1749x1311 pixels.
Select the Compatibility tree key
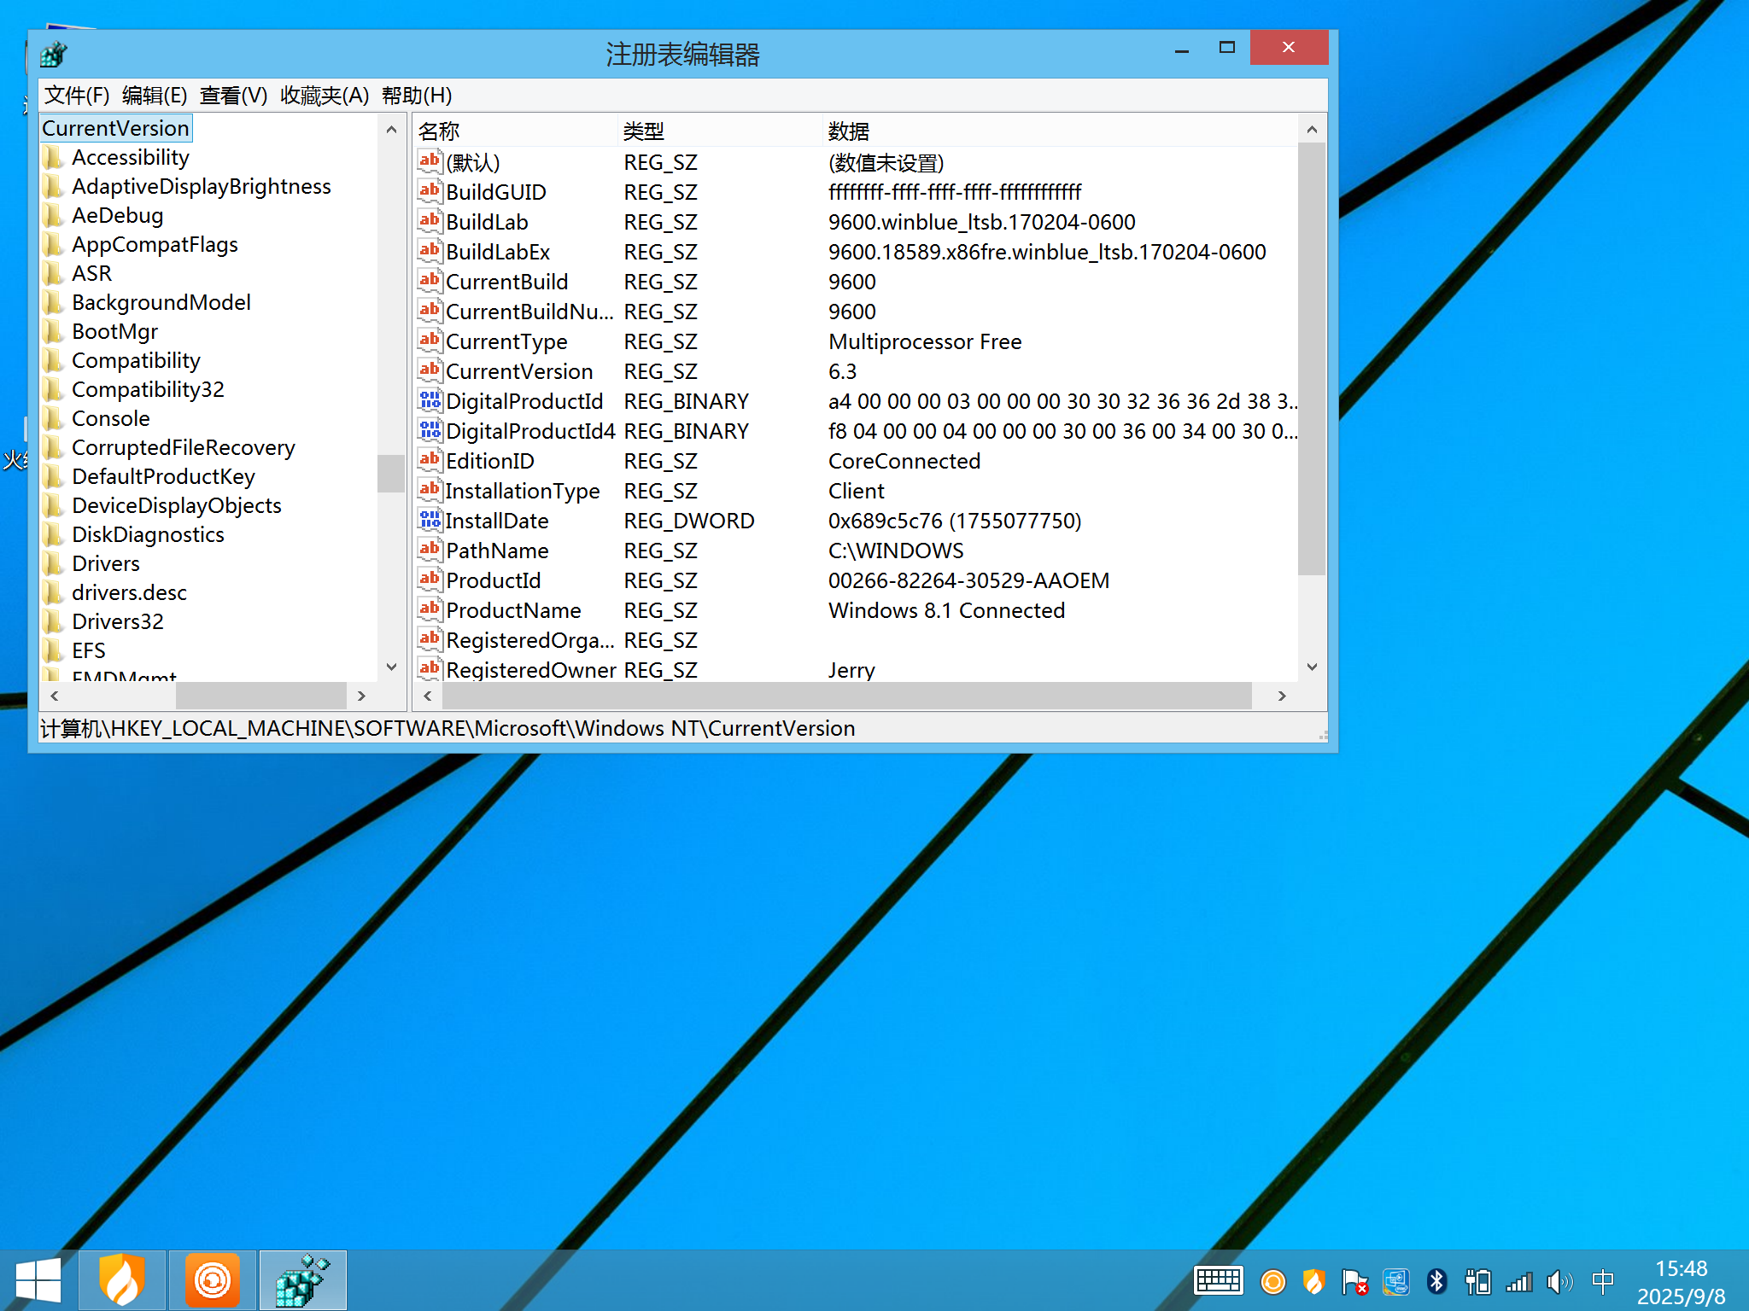(x=136, y=361)
